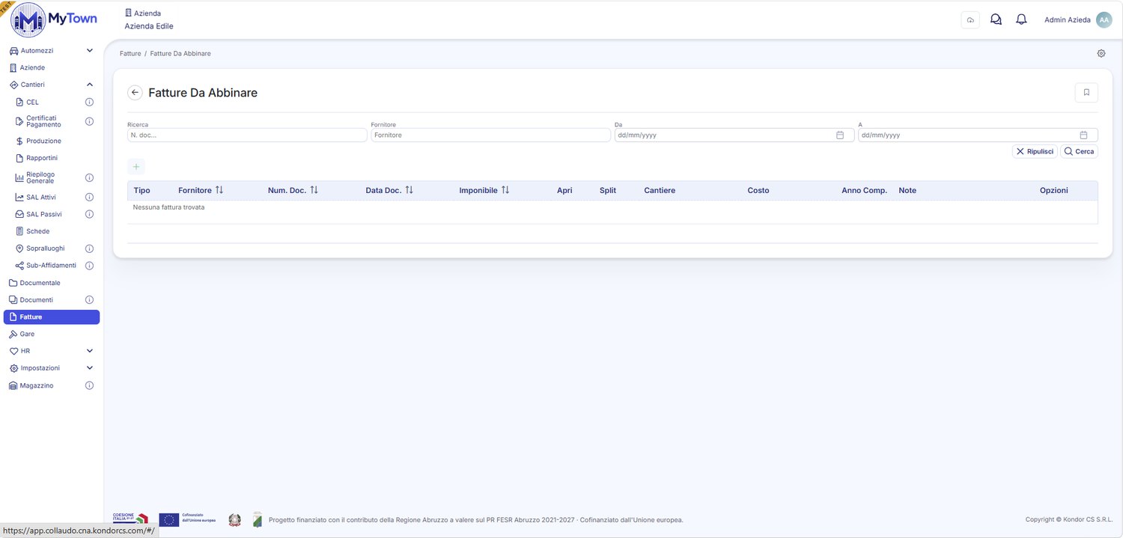
Task: Click the plus add button above the table
Action: [136, 167]
